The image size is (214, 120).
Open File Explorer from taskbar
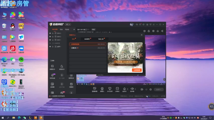click(14, 118)
